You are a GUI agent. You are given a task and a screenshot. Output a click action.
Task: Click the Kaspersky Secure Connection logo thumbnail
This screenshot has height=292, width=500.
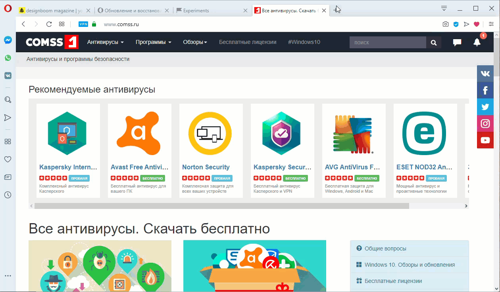click(x=281, y=133)
